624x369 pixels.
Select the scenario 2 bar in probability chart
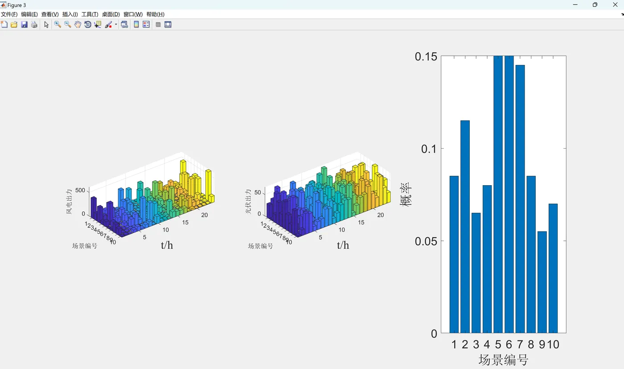coord(465,227)
